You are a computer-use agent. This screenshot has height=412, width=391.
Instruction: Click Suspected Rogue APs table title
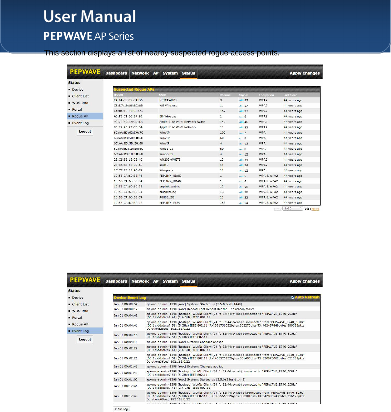pos(134,89)
